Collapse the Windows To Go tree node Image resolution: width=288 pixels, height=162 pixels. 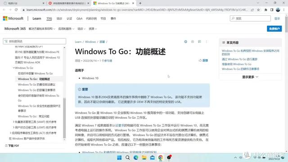pyautogui.click(x=14, y=68)
